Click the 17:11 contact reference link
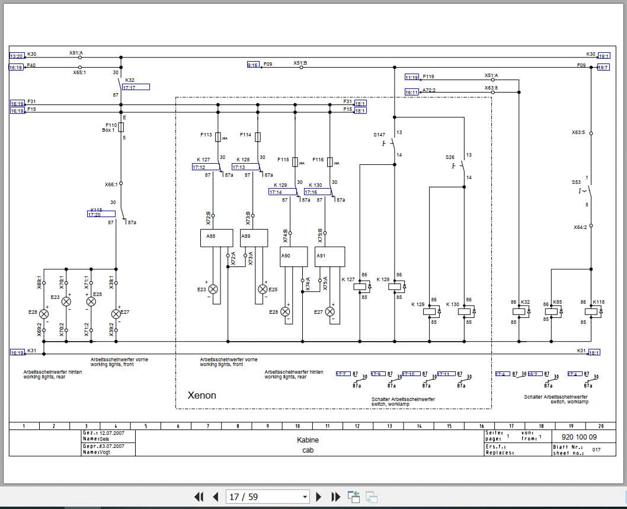The width and height of the screenshot is (627, 509). (x=446, y=374)
